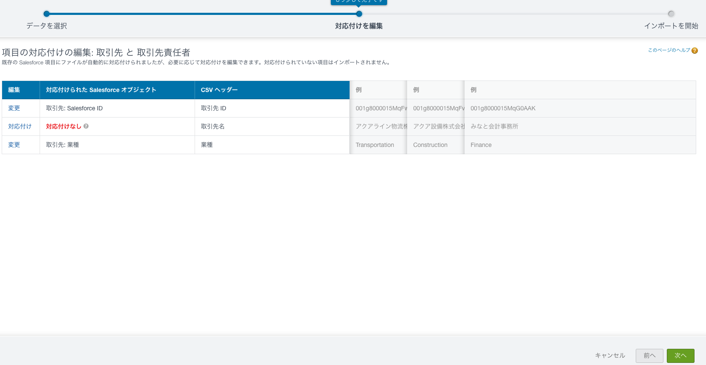Select the 対応付けを編集 step label

(x=359, y=26)
